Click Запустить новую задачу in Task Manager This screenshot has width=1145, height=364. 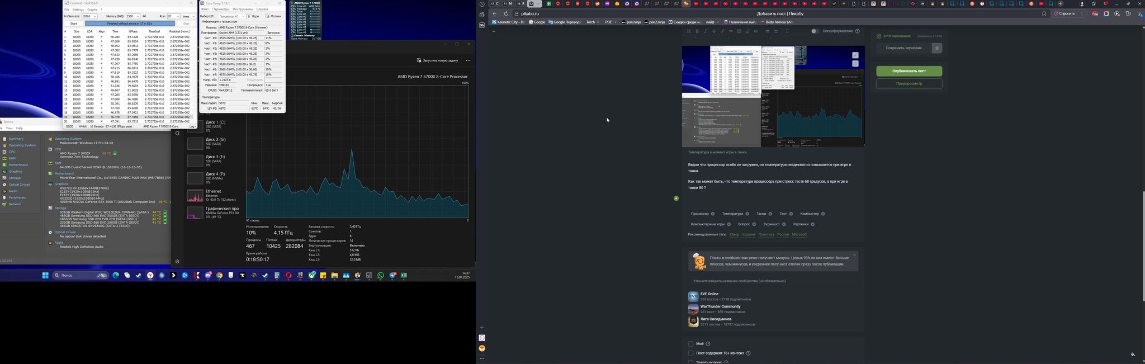coord(437,60)
